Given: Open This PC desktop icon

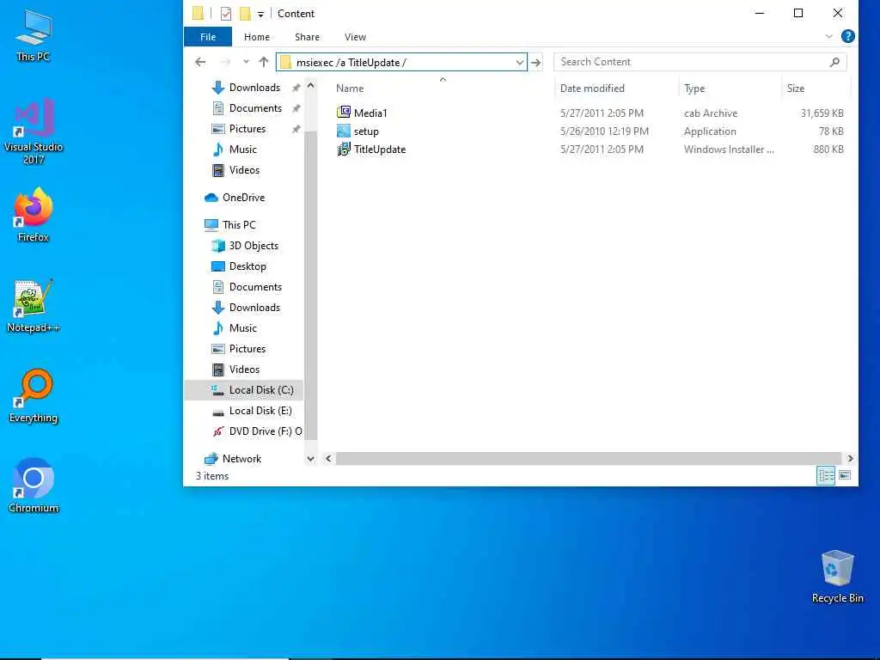Looking at the screenshot, I should click(34, 35).
